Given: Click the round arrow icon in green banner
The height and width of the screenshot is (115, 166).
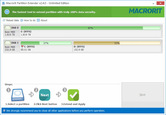Looking at the screenshot, I should [x=7, y=12].
